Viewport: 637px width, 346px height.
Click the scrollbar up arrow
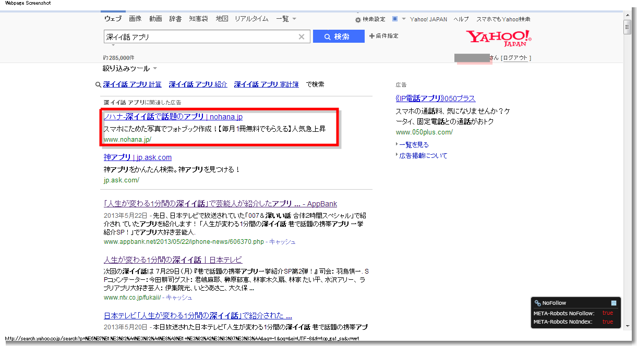(x=627, y=15)
